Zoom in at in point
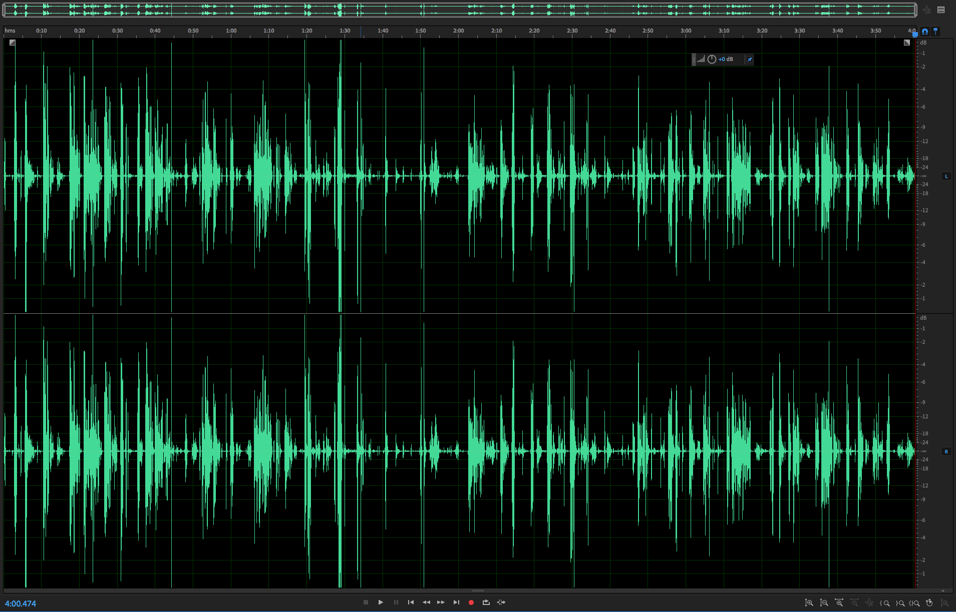Image resolution: width=956 pixels, height=612 pixels. (885, 603)
